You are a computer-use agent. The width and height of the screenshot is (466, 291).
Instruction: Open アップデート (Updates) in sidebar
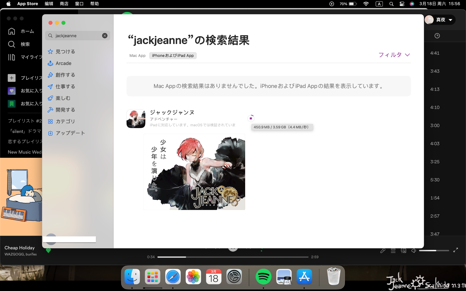[66, 133]
